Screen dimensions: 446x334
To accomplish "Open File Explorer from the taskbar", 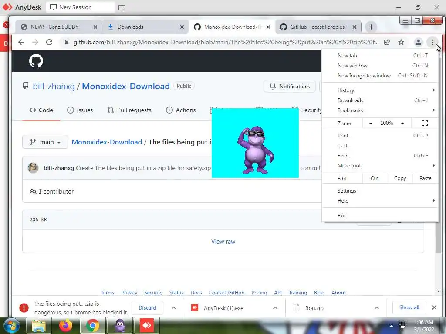I will (39, 326).
